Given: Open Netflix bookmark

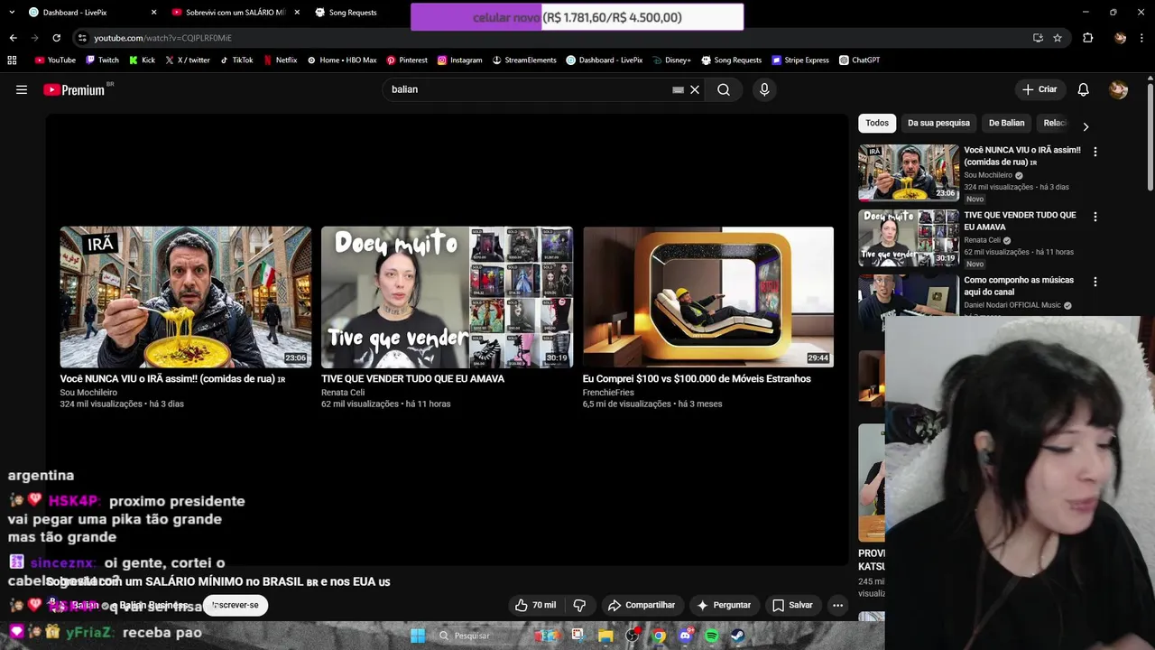Looking at the screenshot, I should click(x=280, y=60).
